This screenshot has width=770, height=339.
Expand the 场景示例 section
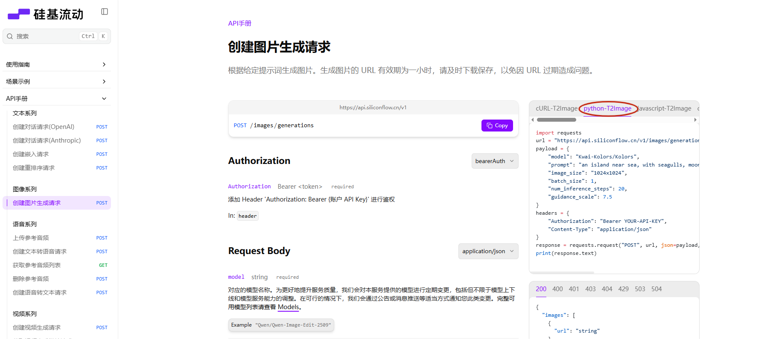pyautogui.click(x=56, y=82)
